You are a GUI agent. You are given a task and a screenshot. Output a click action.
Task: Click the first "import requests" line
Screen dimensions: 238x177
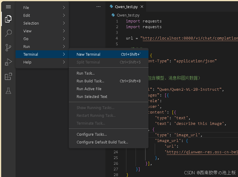coord(144,21)
